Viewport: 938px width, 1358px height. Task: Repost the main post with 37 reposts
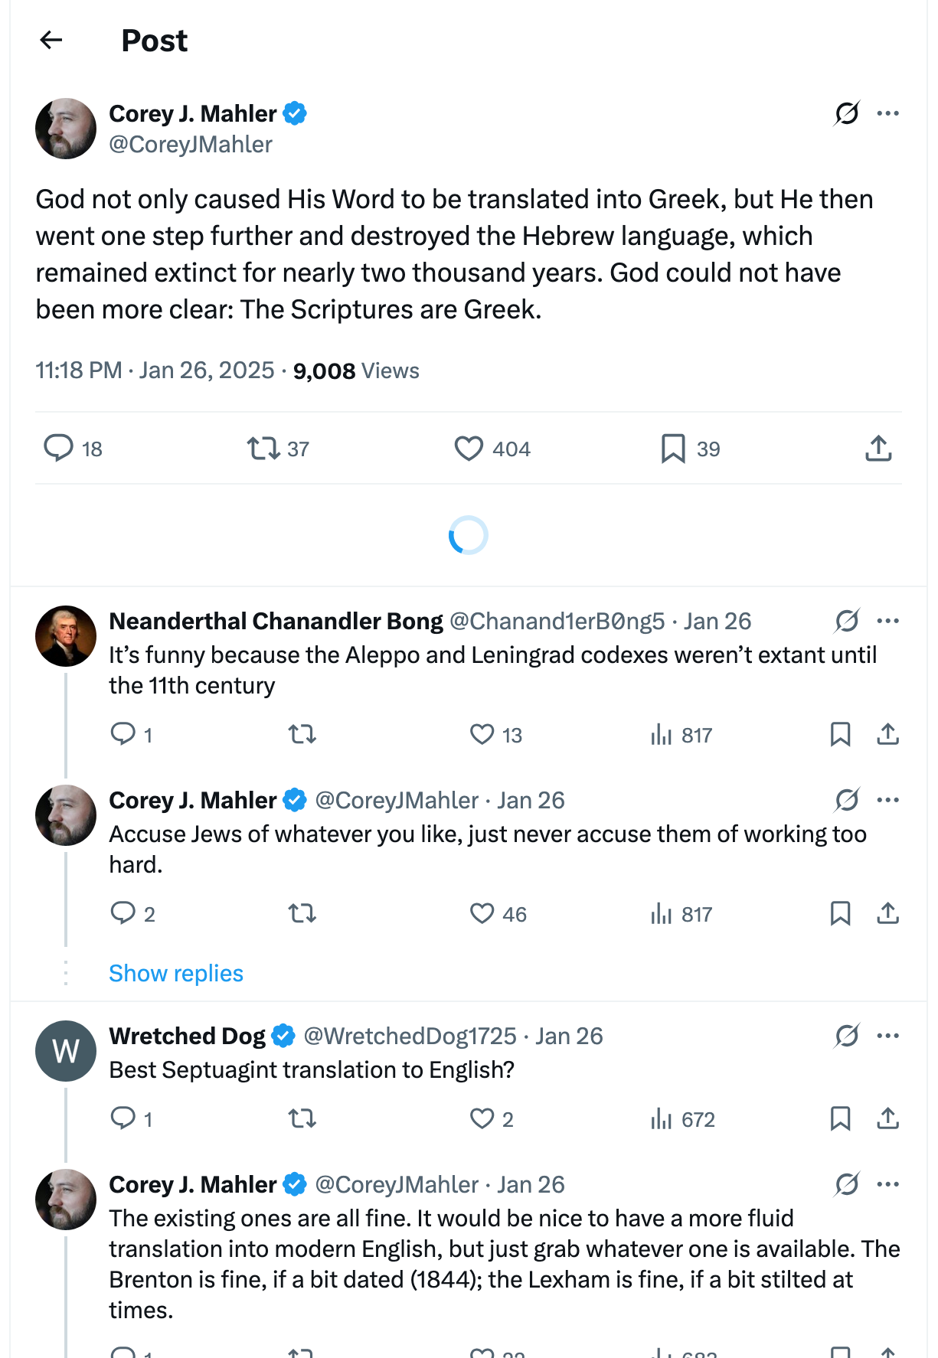pos(263,448)
